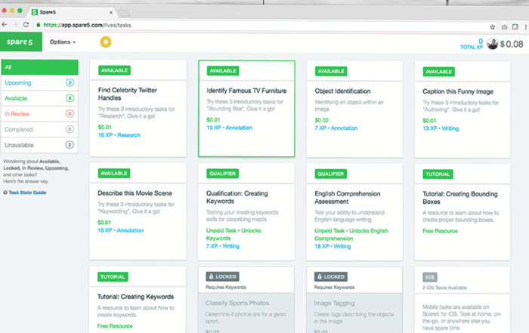Image resolution: width=529 pixels, height=333 pixels.
Task: Go back in browser
Action: (x=5, y=25)
